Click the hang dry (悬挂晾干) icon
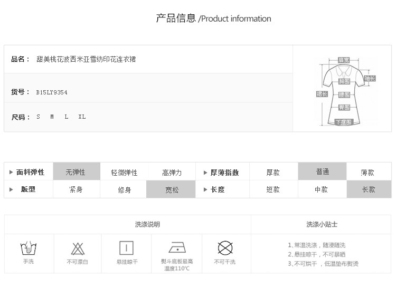Image resolution: width=396 pixels, height=287 pixels. (x=127, y=248)
